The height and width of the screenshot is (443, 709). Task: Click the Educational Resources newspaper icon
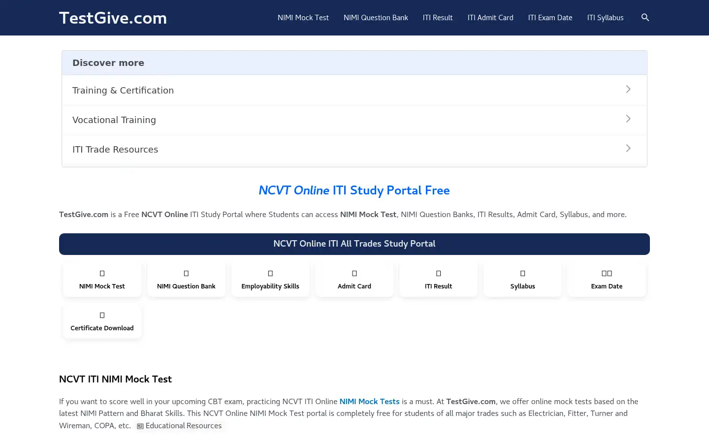[x=140, y=426]
